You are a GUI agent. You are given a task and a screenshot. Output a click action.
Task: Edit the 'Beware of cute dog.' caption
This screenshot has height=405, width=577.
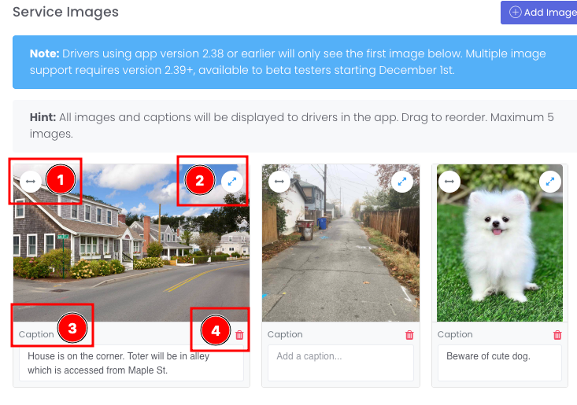(x=500, y=363)
